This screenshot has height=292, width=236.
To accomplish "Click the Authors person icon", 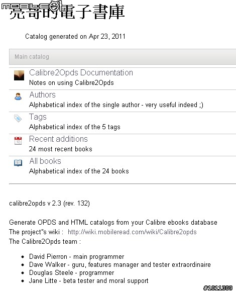I will coord(18,96).
